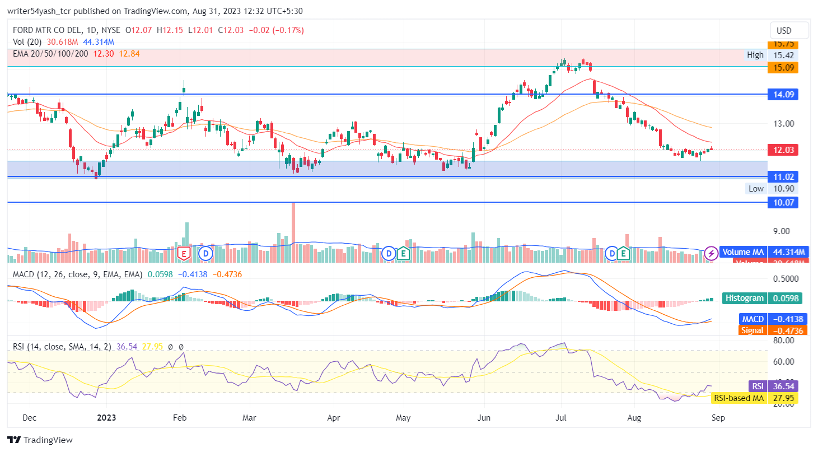Open the USD currency selector
818x452 pixels.
coord(789,30)
